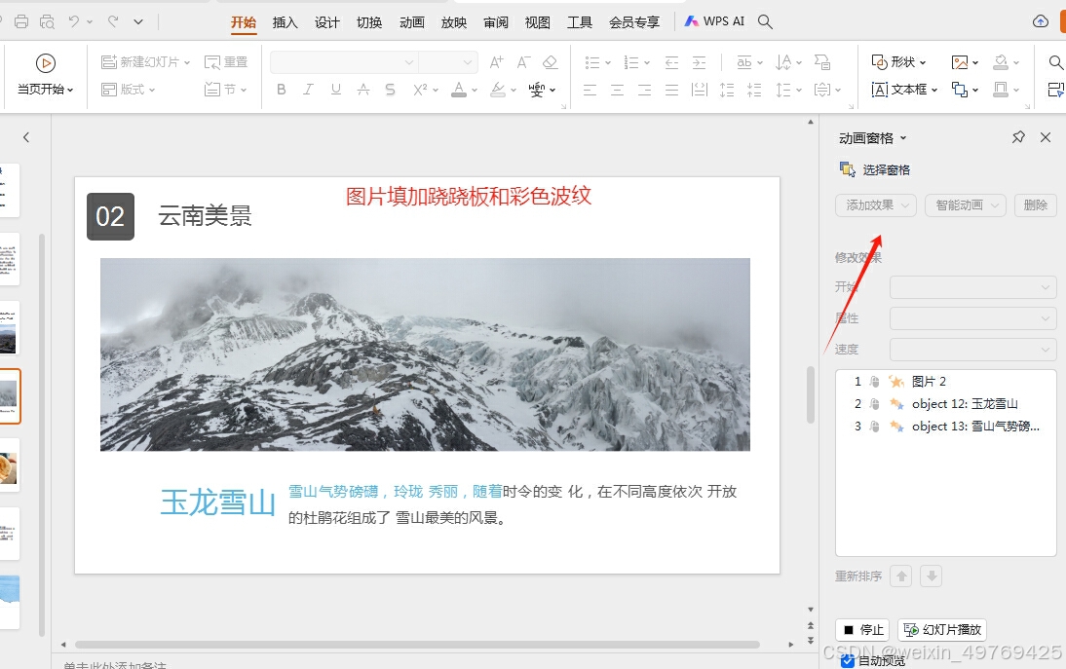1066x669 pixels.
Task: Toggle text shadow S icon
Action: point(390,89)
